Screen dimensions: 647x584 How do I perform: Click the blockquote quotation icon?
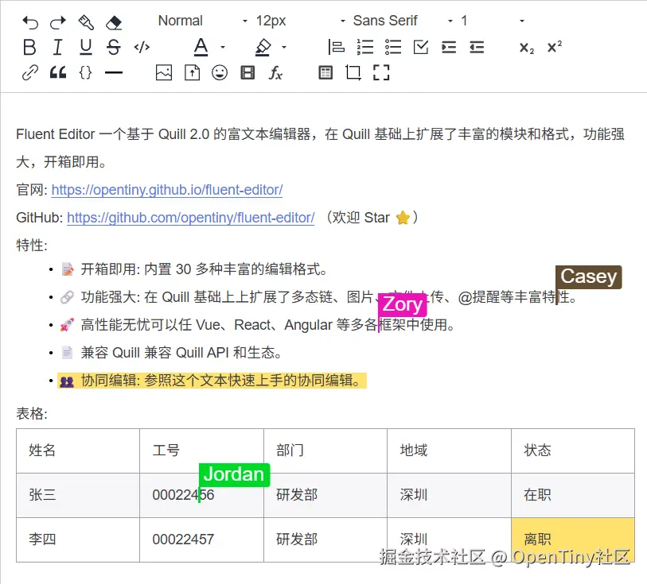(58, 72)
